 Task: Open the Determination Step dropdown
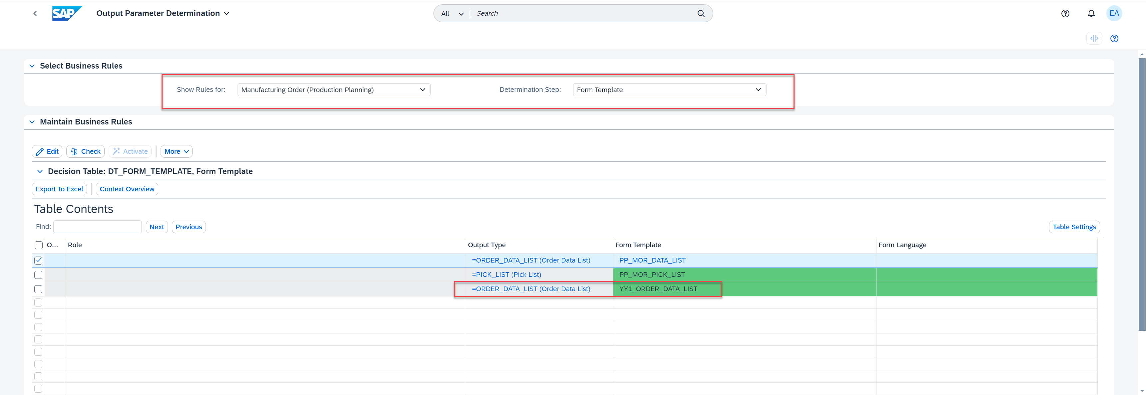click(x=669, y=90)
